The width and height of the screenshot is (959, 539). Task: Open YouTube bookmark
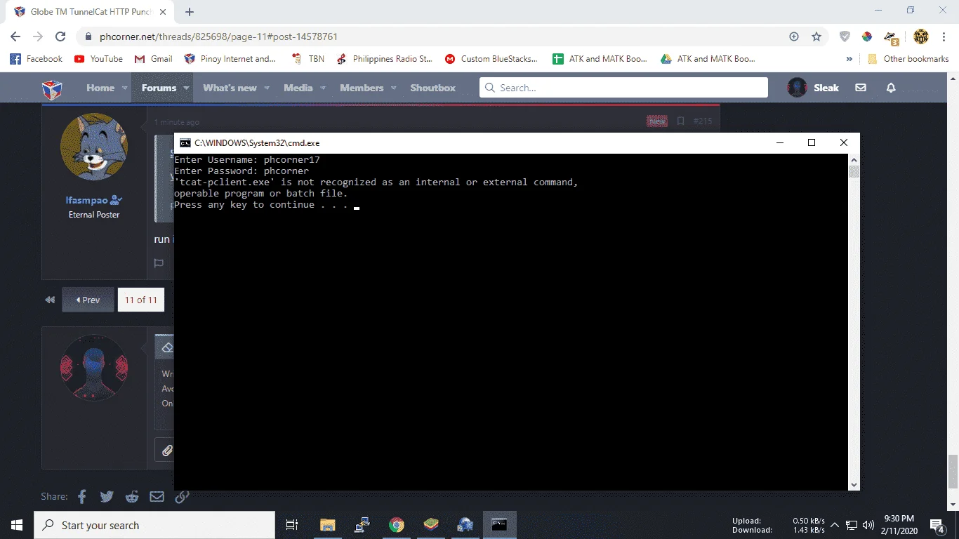[98, 59]
